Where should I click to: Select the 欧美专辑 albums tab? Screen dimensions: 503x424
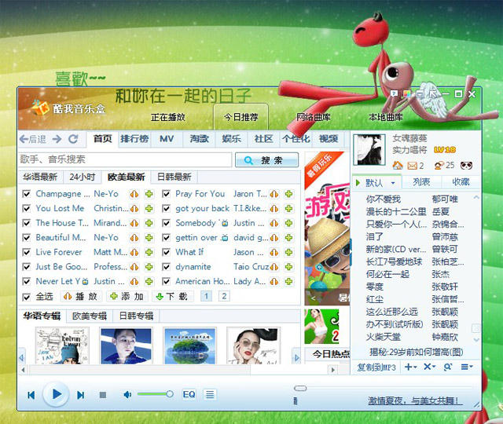pyautogui.click(x=90, y=316)
